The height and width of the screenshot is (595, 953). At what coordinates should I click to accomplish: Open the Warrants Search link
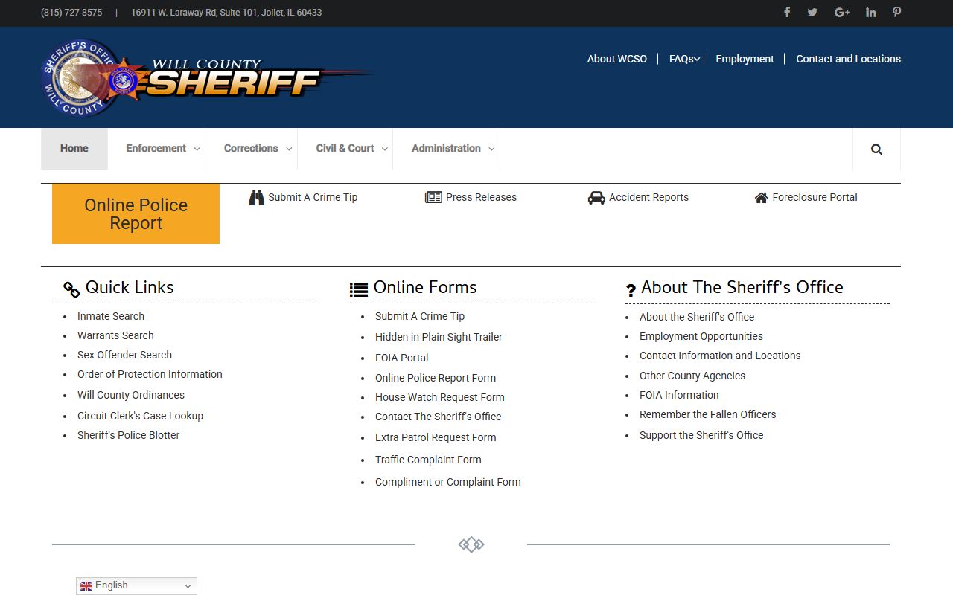[x=115, y=335]
